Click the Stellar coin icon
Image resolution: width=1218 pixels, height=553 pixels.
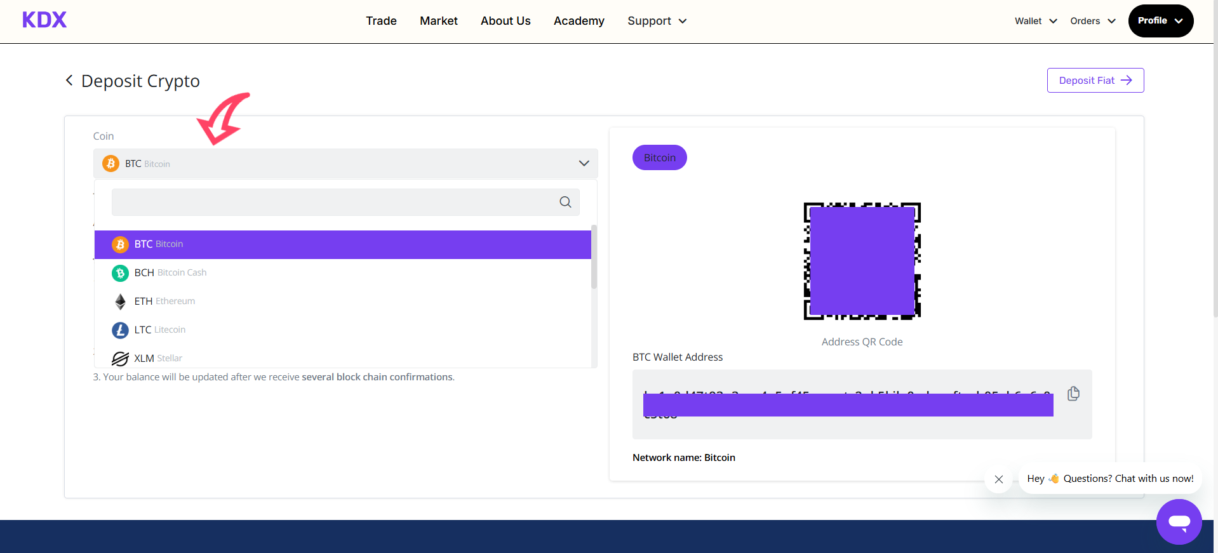[x=120, y=359]
